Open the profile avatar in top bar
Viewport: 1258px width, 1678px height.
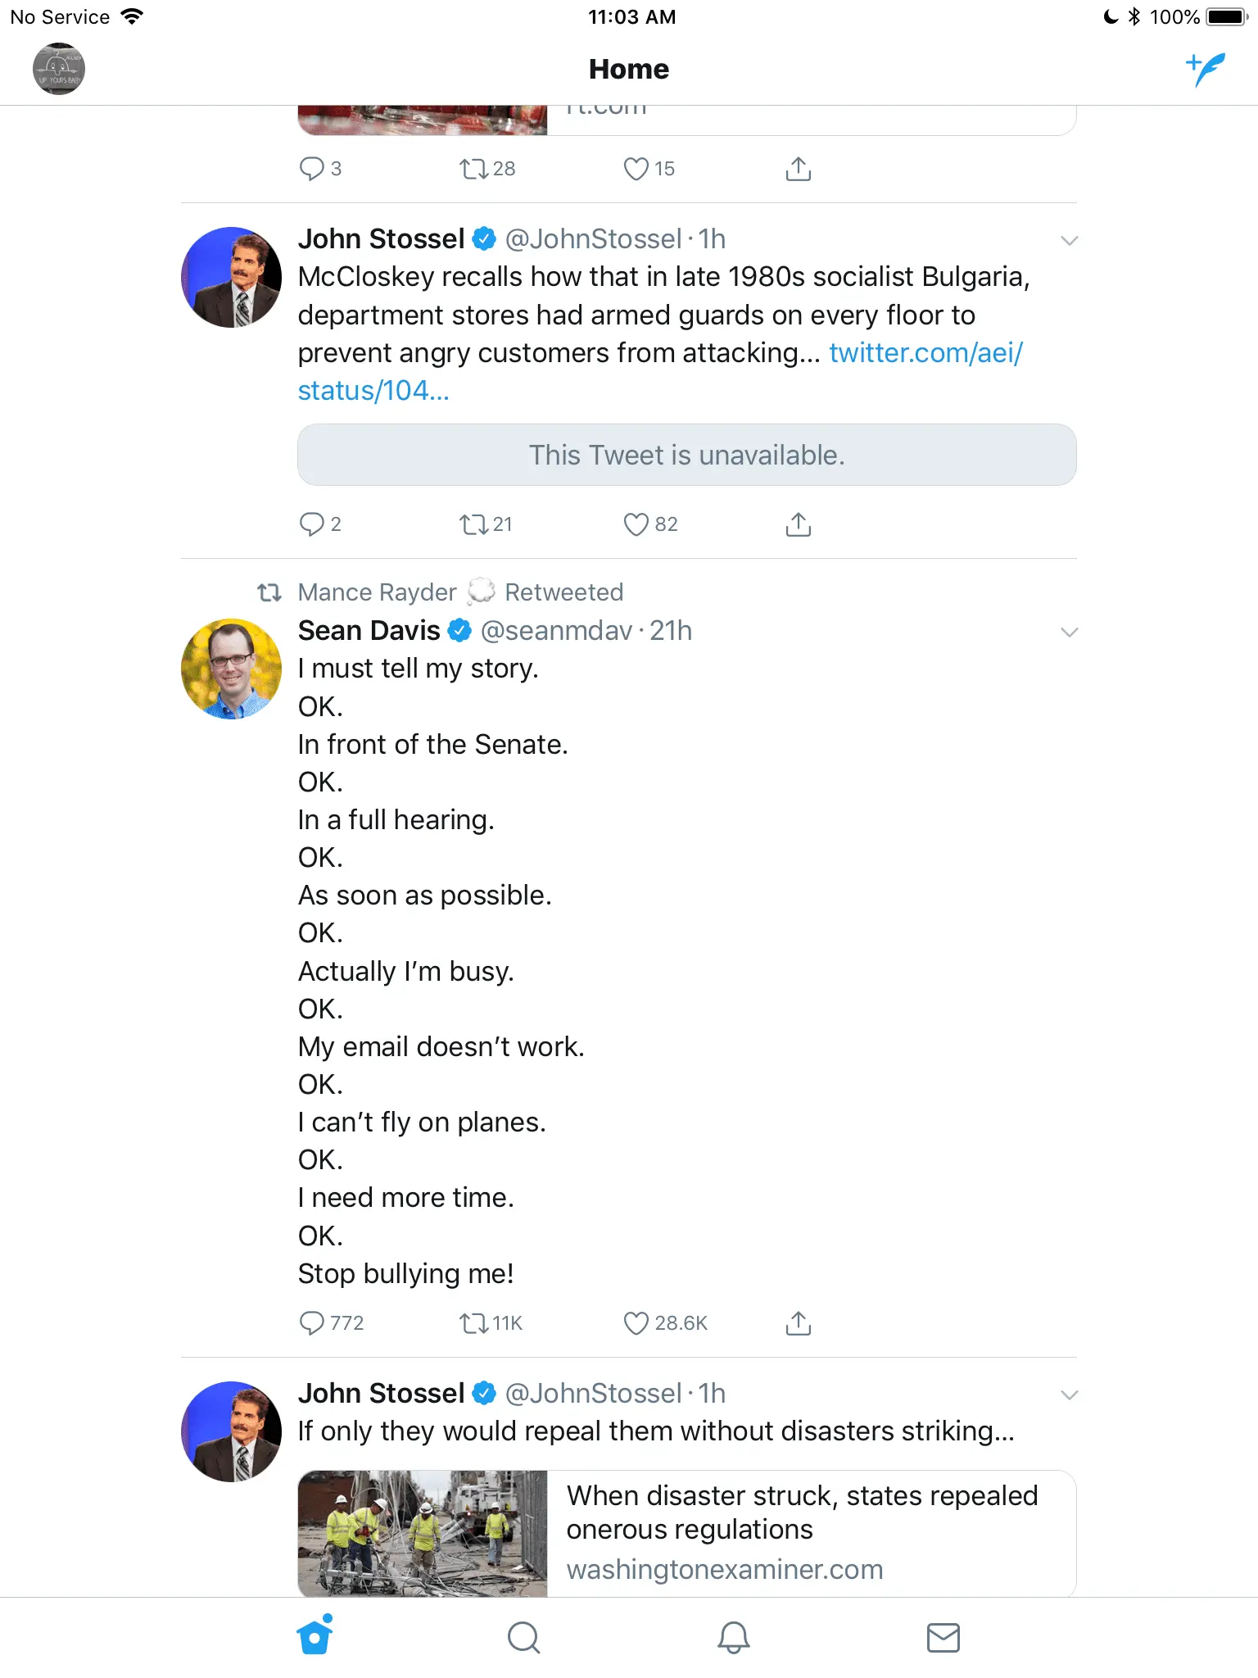coord(59,69)
